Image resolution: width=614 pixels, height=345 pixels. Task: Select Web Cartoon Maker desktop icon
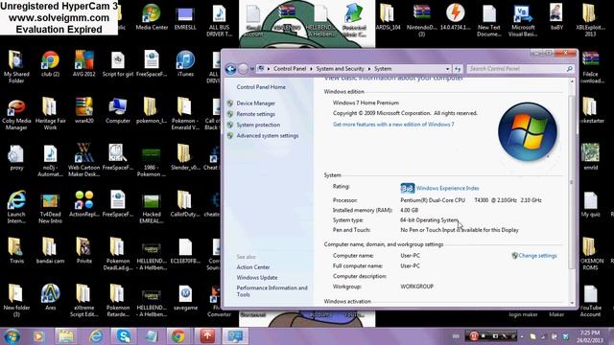pyautogui.click(x=83, y=160)
